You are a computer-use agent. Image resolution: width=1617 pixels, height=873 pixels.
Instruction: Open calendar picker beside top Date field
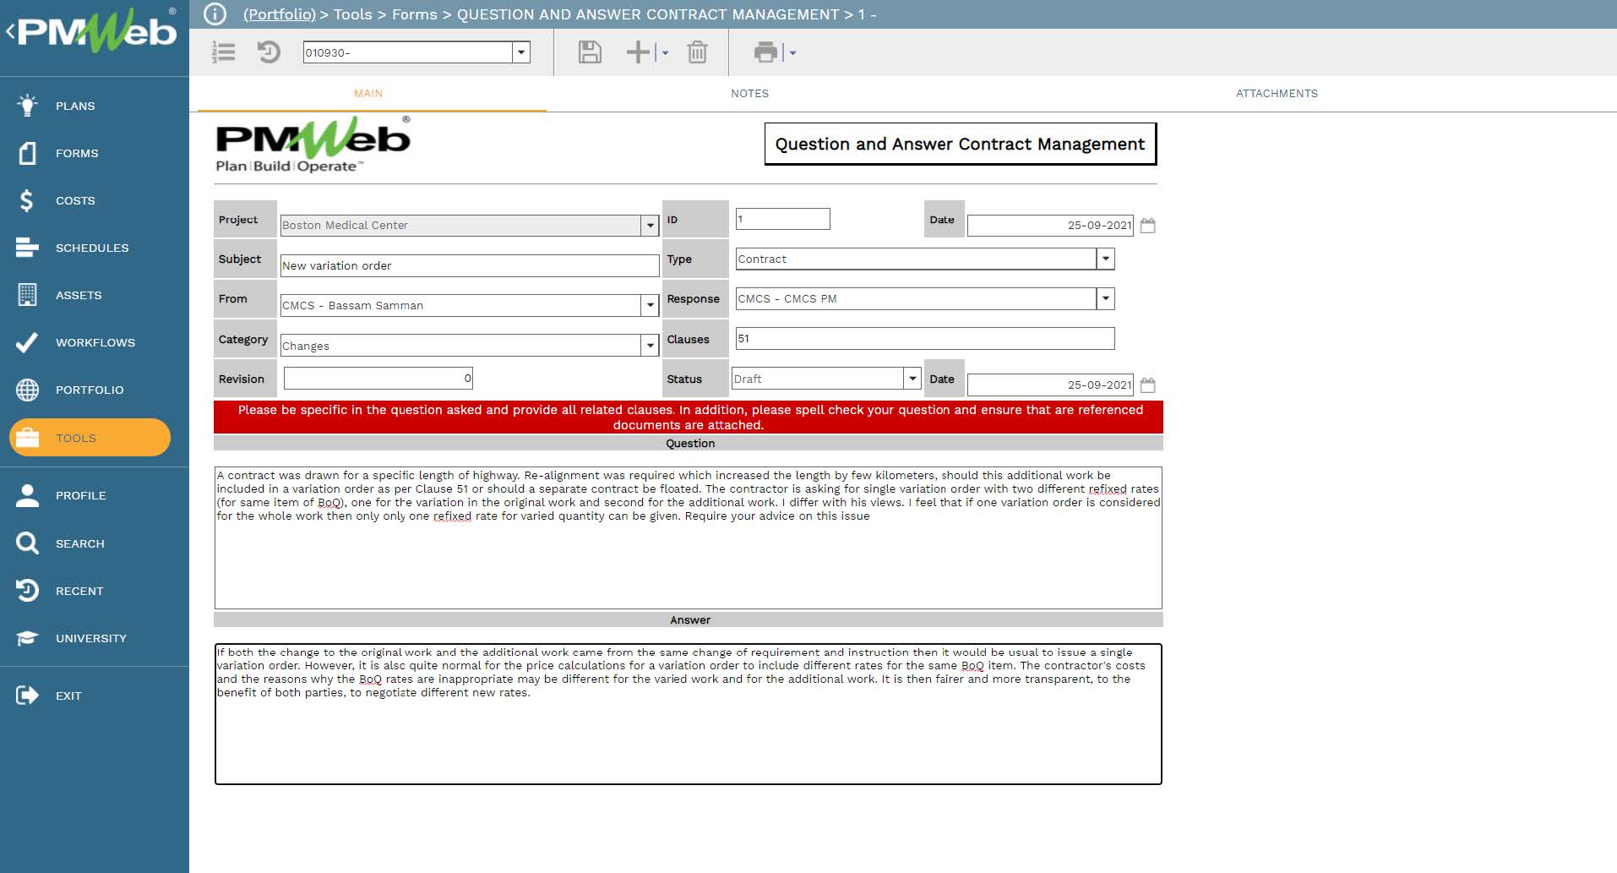coord(1147,226)
